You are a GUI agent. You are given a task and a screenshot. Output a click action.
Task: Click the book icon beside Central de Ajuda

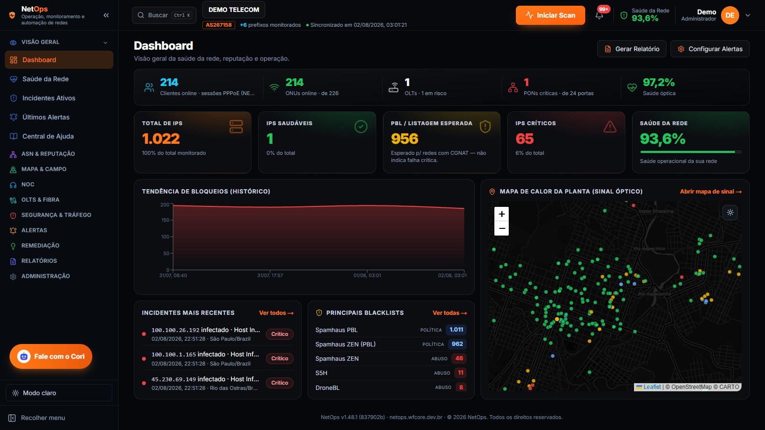pos(13,136)
